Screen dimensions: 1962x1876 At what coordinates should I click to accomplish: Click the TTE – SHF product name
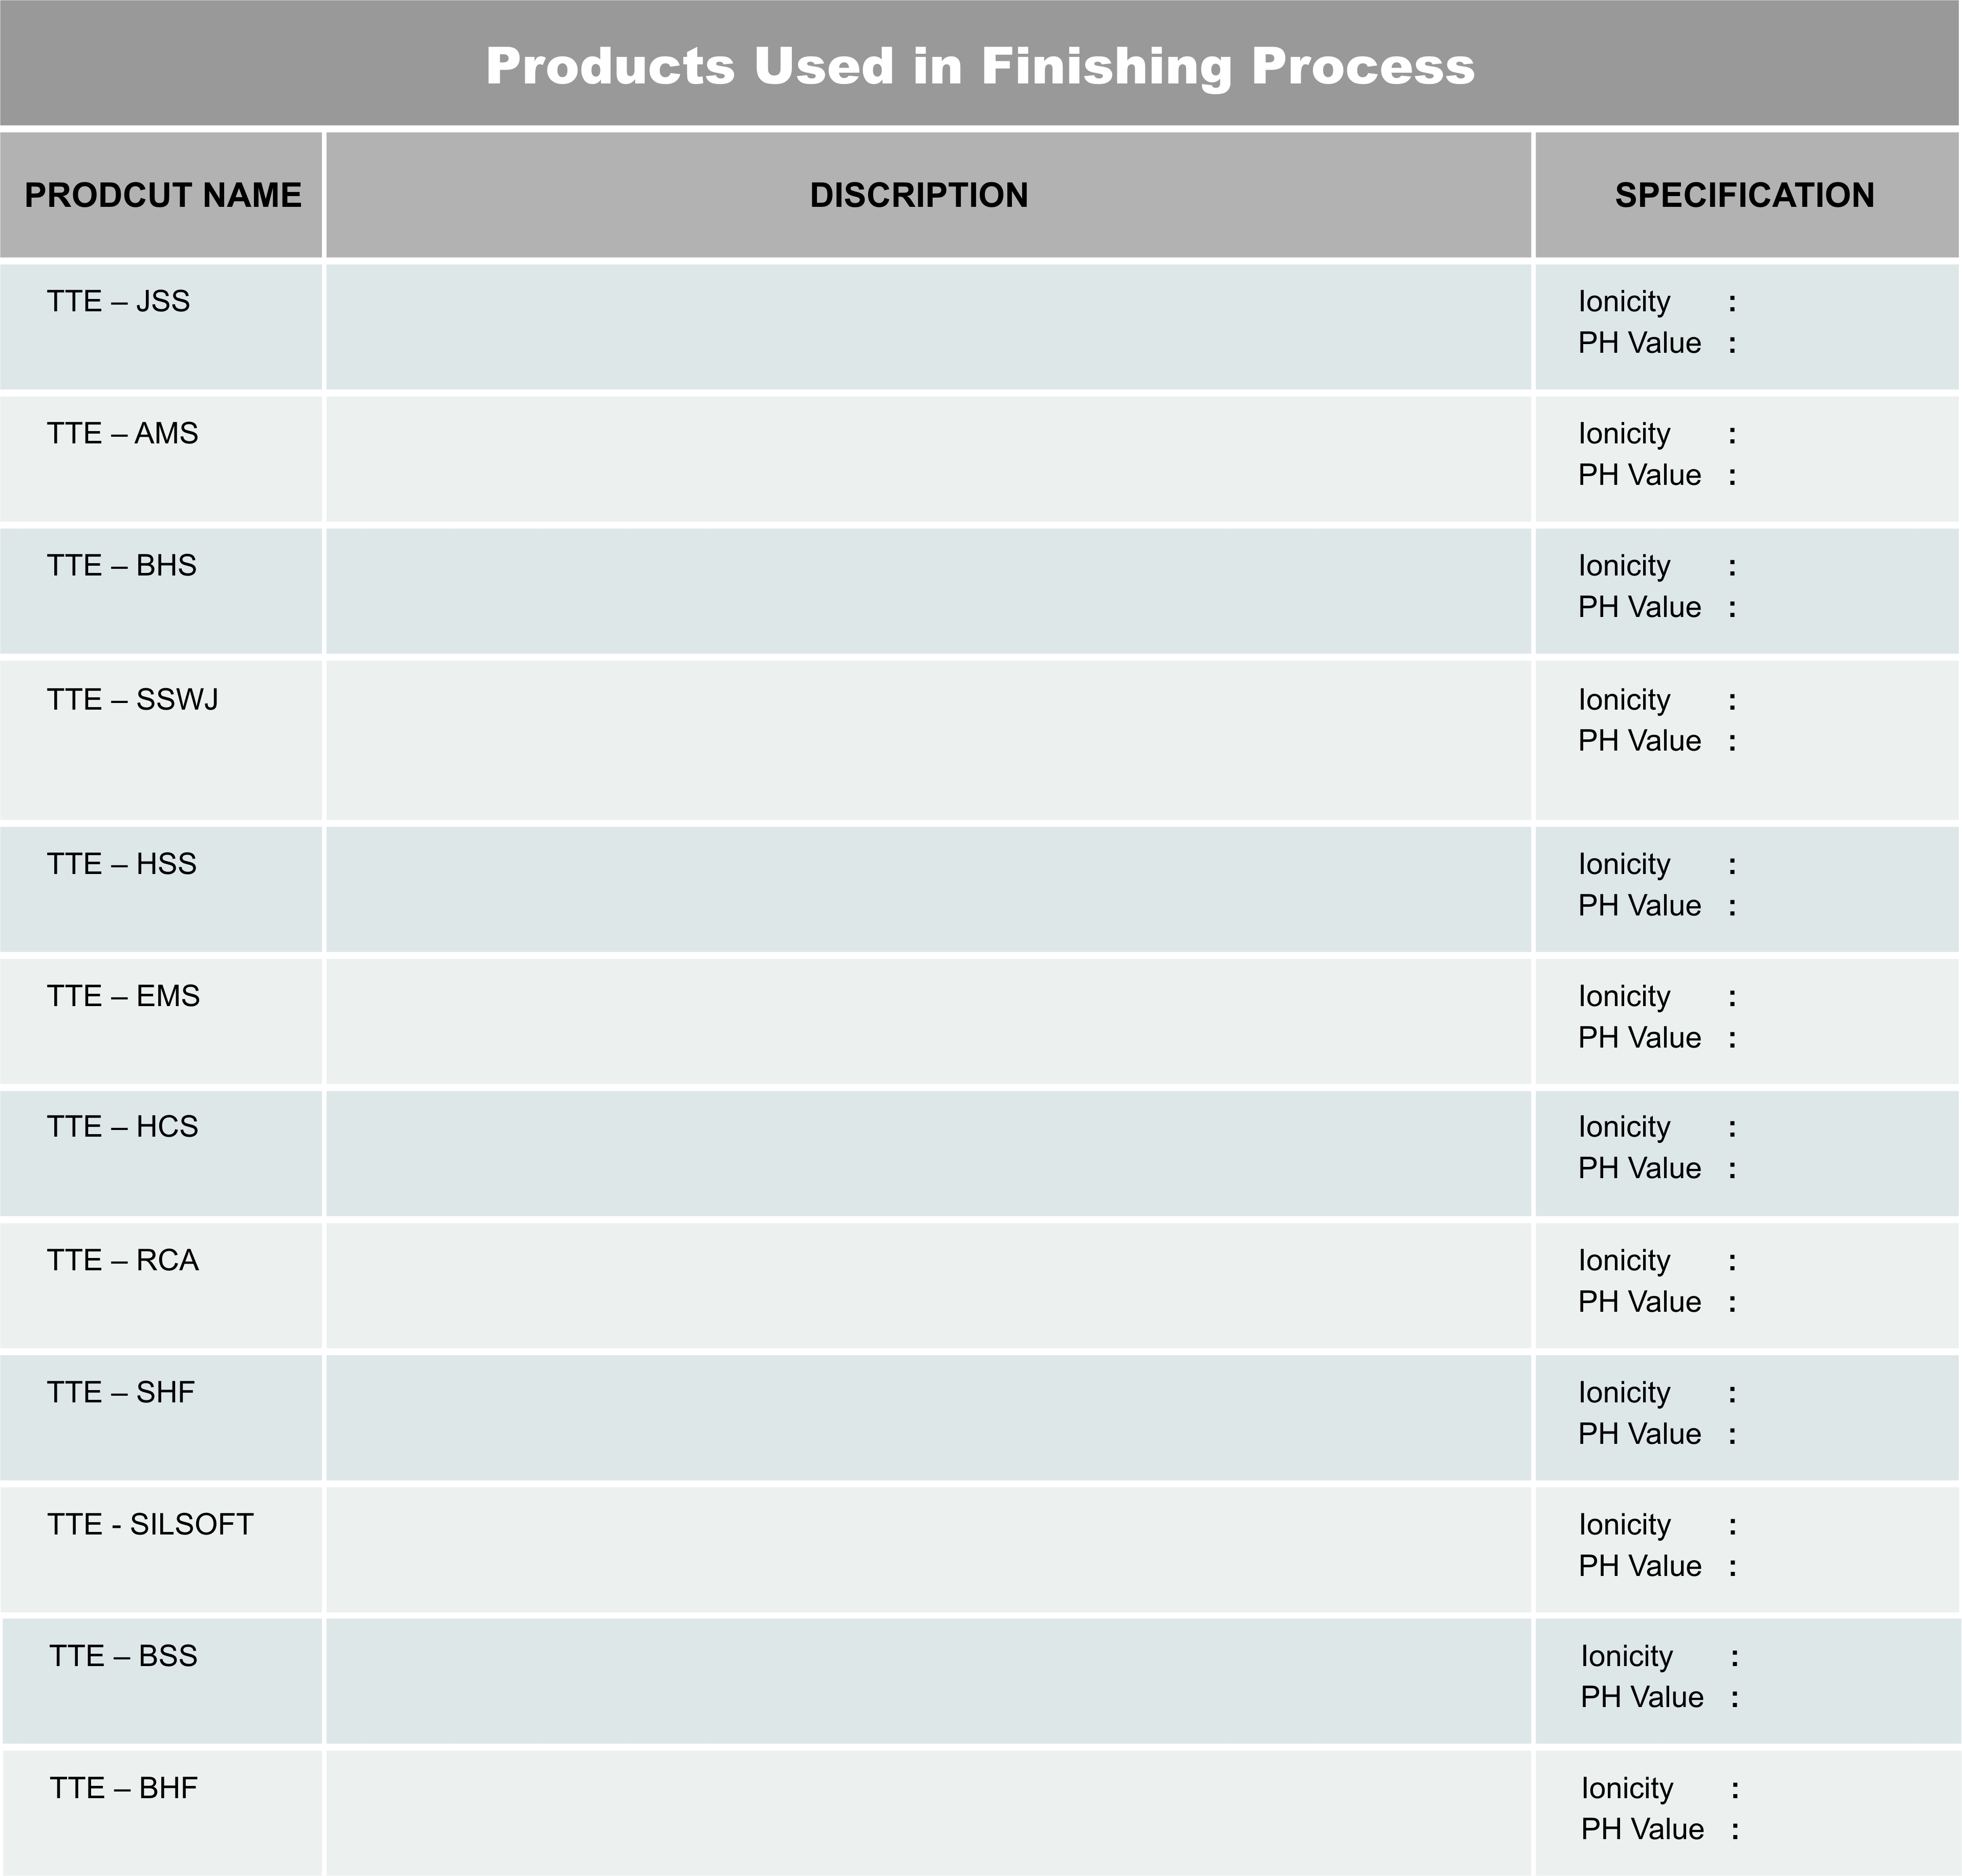coord(120,1392)
